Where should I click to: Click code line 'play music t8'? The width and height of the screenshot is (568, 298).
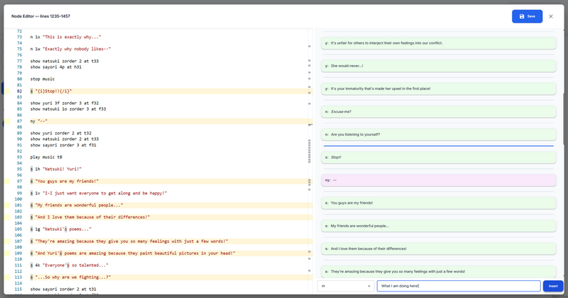click(x=46, y=157)
